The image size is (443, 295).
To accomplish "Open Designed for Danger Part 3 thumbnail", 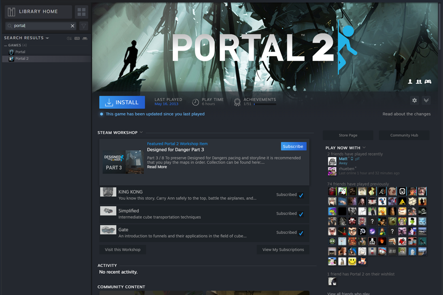I will pyautogui.click(x=123, y=162).
